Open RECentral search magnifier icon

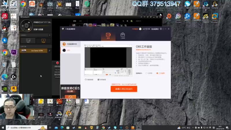pyautogui.click(x=123, y=21)
